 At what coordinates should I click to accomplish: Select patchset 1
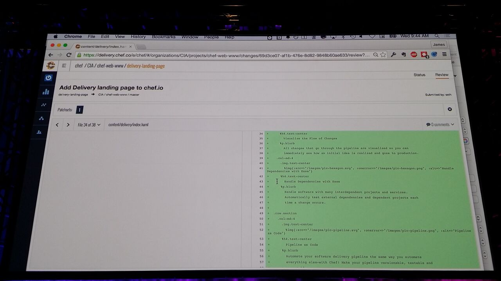pyautogui.click(x=79, y=110)
